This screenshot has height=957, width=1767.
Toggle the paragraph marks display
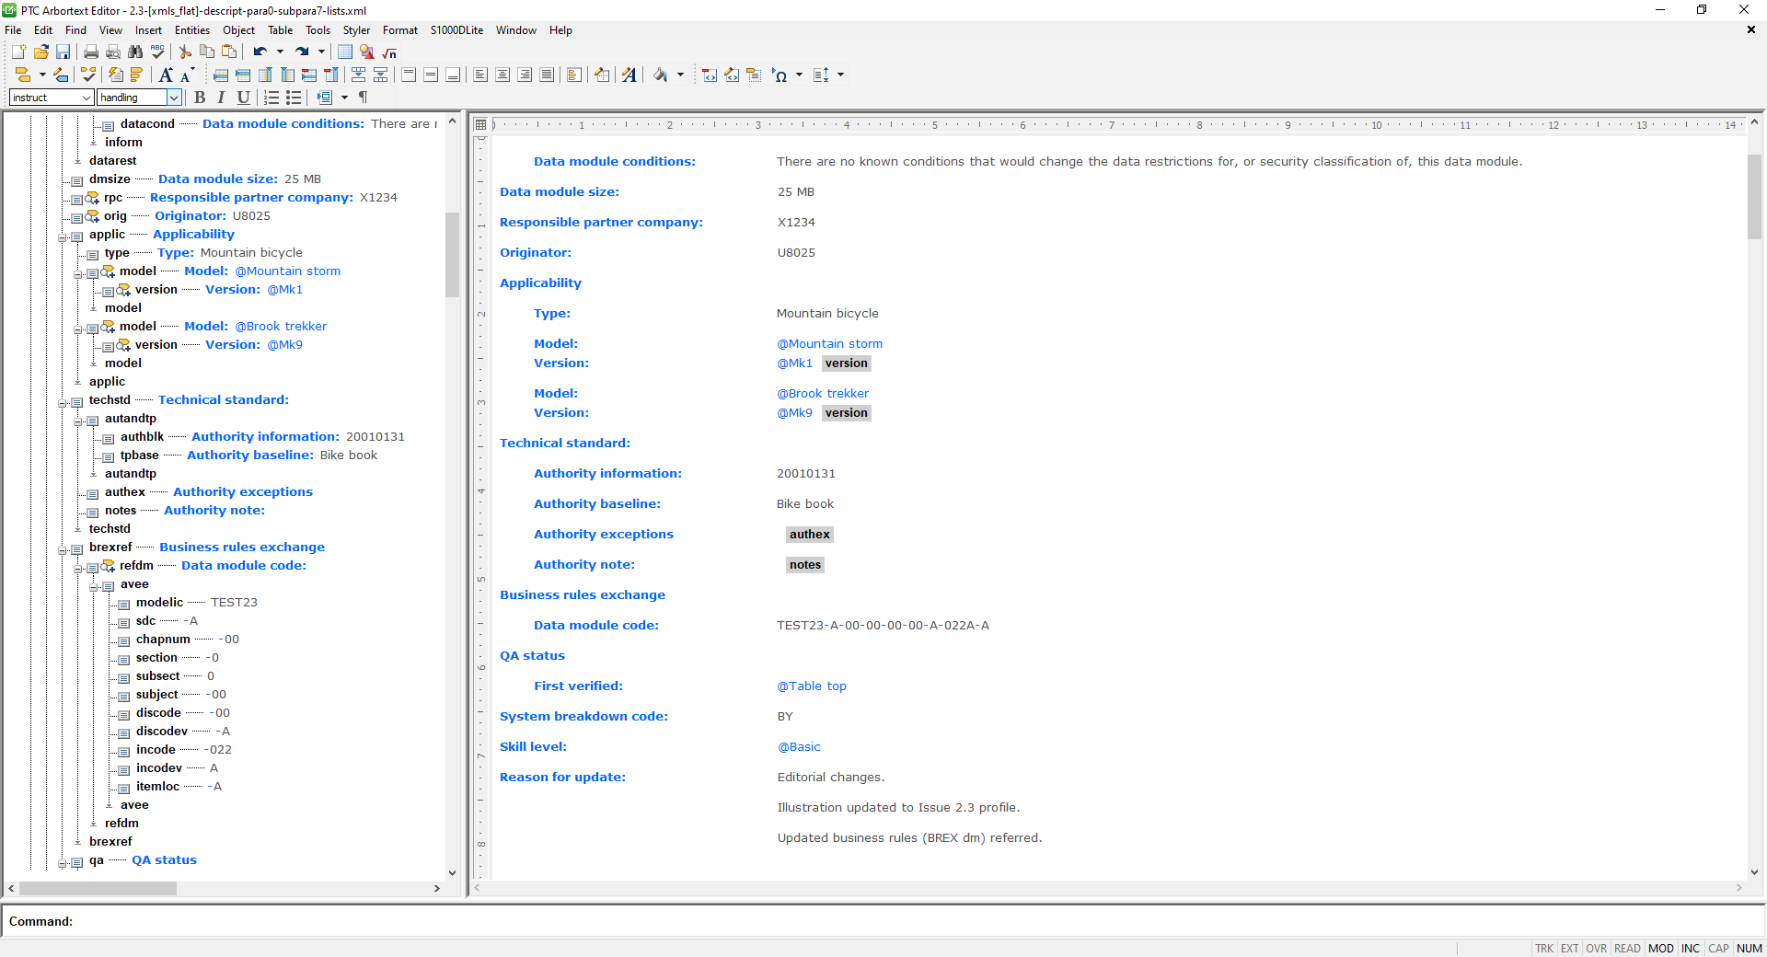tap(363, 98)
